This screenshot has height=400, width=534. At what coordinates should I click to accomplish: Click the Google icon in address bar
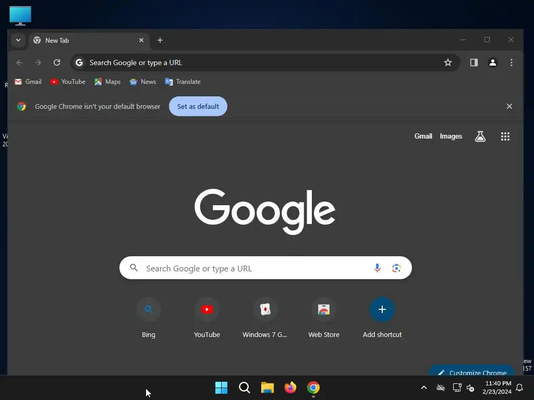coord(79,63)
